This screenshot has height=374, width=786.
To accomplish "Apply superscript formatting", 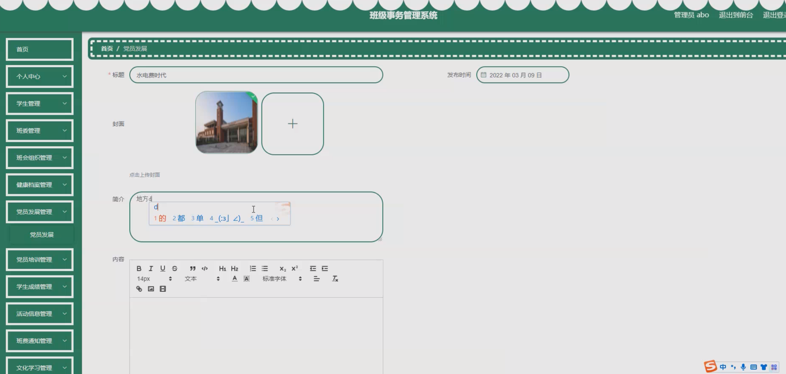I will tap(295, 268).
